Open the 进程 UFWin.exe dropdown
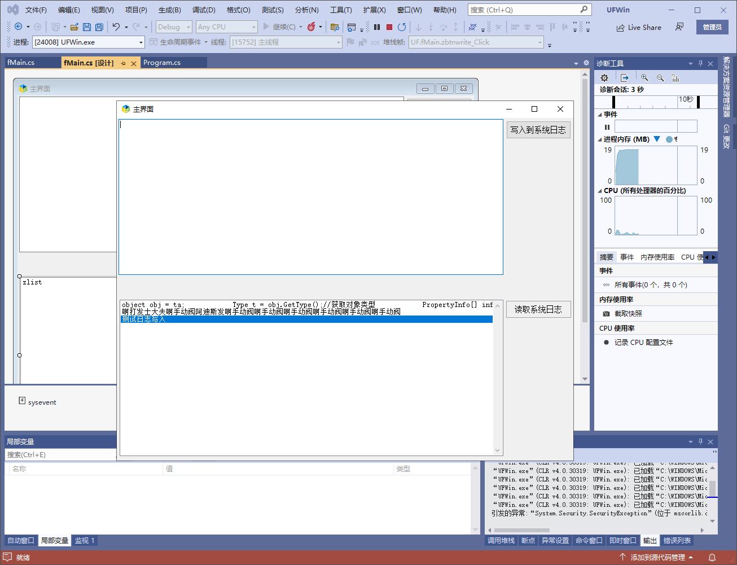The image size is (737, 565). tap(89, 42)
